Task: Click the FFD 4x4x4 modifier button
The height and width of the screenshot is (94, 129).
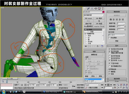Action: tap(88, 18)
